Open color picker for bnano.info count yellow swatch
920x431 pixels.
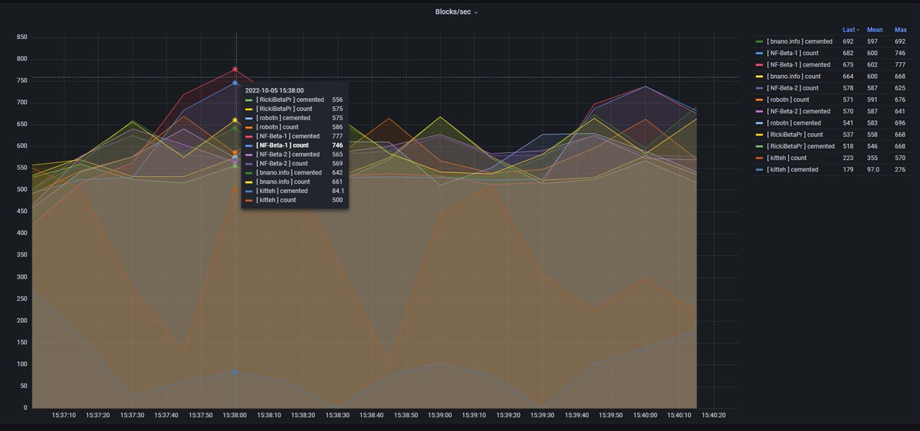(x=759, y=77)
